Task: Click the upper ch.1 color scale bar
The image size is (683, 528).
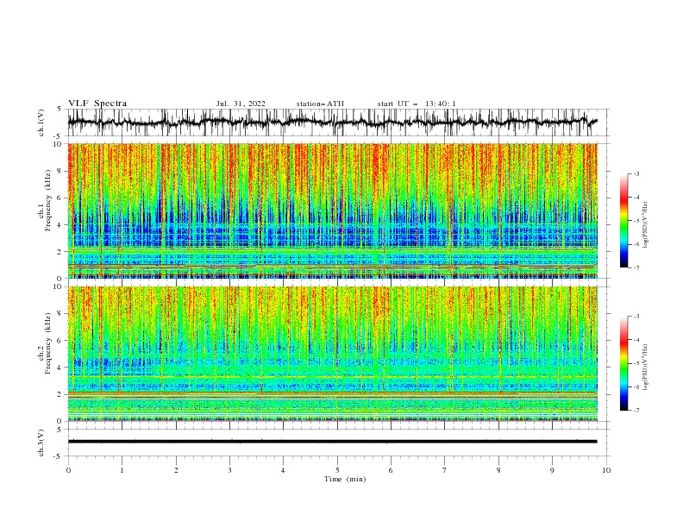Action: 623,221
